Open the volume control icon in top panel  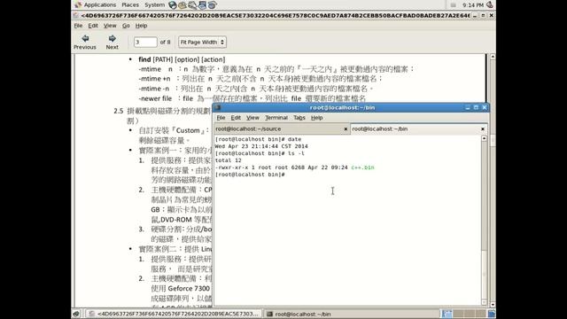[490, 4]
